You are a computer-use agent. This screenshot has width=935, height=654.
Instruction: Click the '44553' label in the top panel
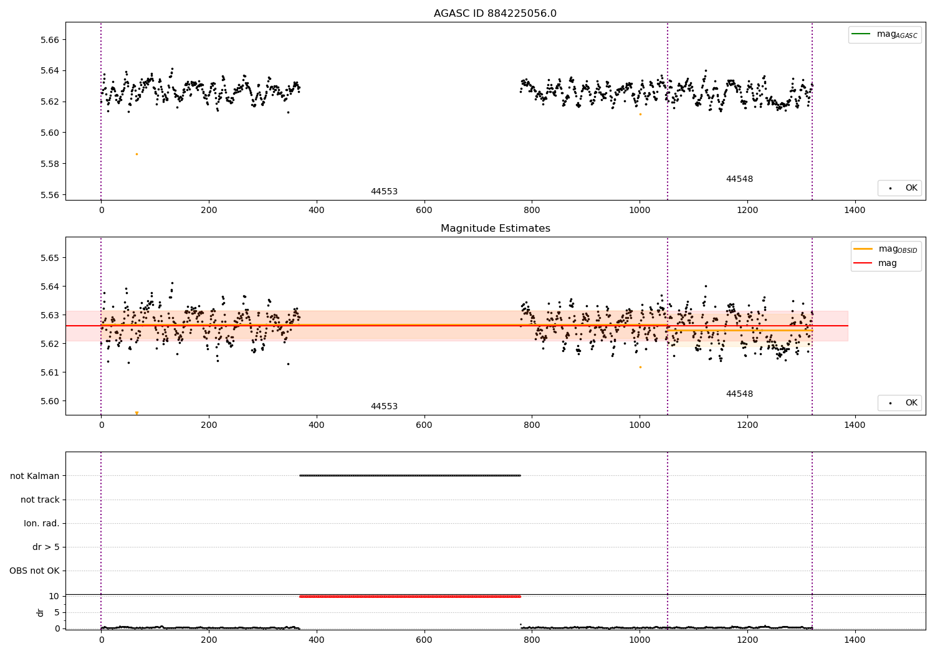click(x=384, y=192)
